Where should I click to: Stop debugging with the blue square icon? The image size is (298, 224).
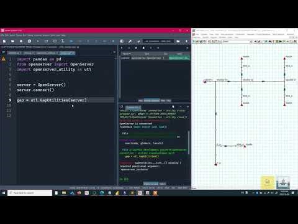tap(113, 41)
